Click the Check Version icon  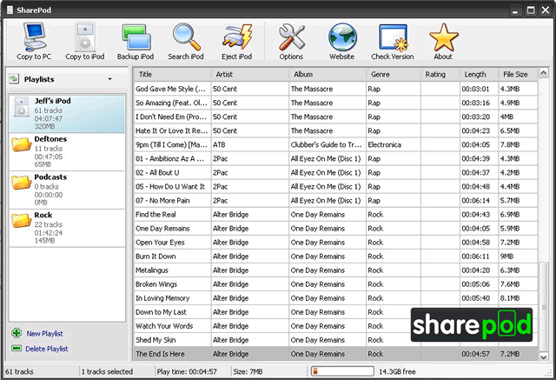click(x=393, y=37)
